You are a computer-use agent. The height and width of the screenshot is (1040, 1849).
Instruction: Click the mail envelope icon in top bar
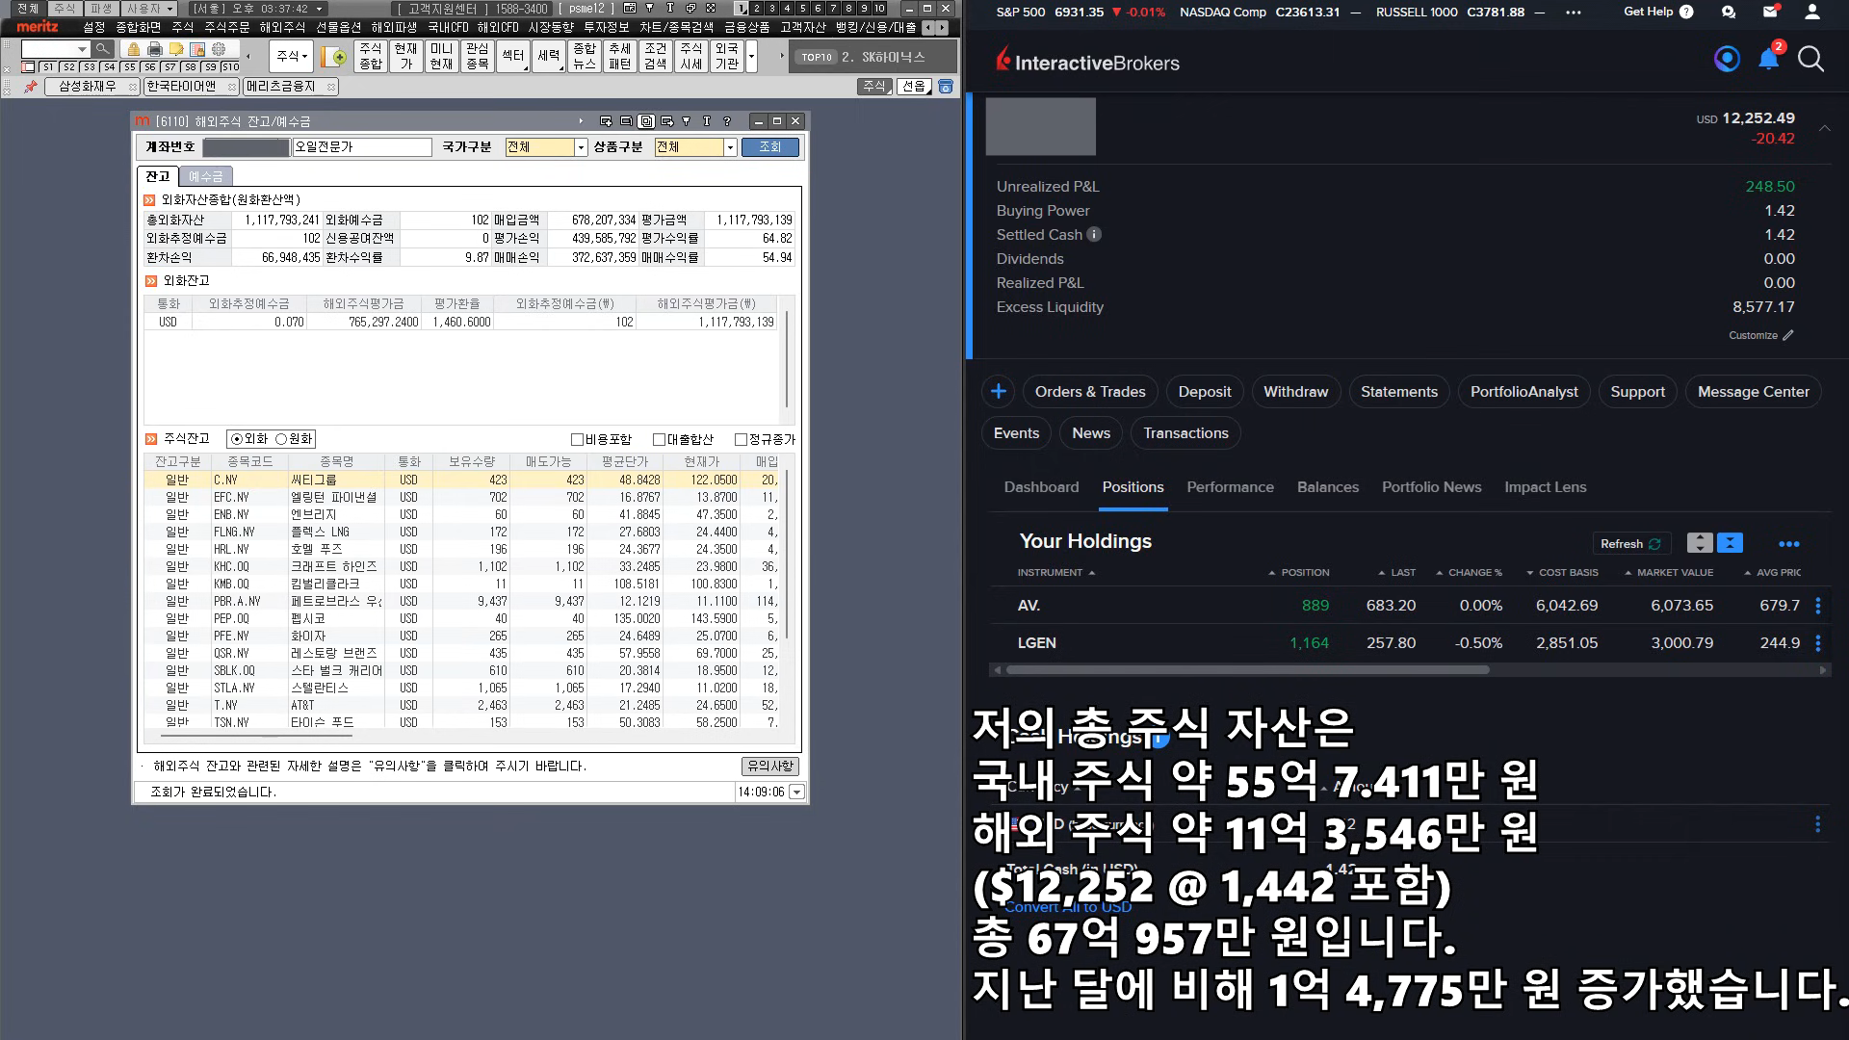tap(1770, 13)
